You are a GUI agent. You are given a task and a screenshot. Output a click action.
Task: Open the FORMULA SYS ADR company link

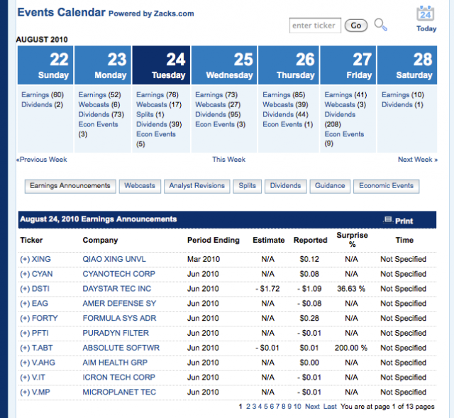pyautogui.click(x=119, y=318)
